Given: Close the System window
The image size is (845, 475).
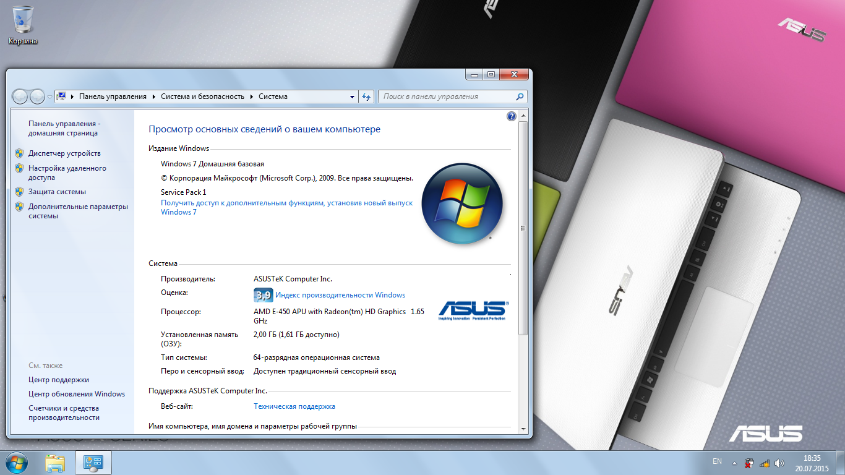Looking at the screenshot, I should click(513, 74).
